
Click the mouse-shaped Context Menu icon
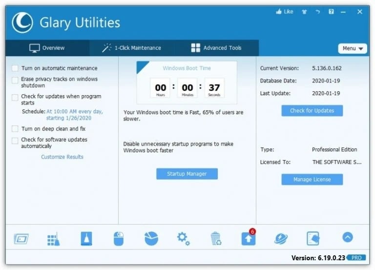tap(119, 239)
